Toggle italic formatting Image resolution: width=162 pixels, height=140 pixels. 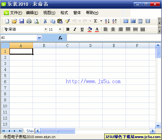[75, 29]
